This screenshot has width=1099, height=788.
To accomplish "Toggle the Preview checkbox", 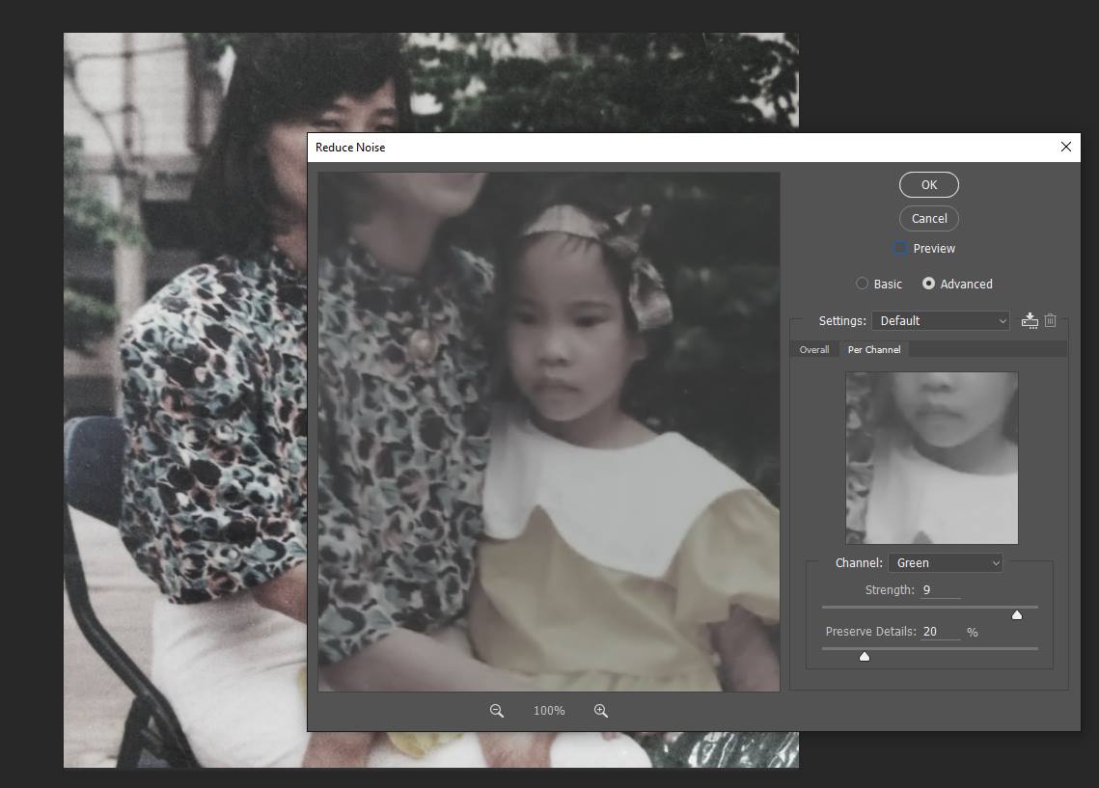I will coord(900,248).
